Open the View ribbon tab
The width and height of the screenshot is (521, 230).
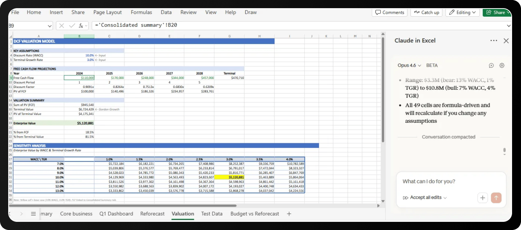211,12
